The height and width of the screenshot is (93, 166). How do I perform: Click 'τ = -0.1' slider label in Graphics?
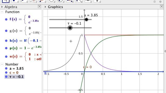pyautogui.click(x=74, y=24)
